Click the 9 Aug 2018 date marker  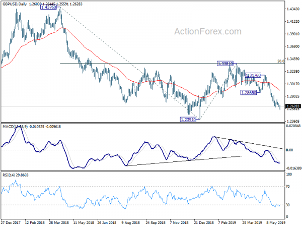coord(131,222)
